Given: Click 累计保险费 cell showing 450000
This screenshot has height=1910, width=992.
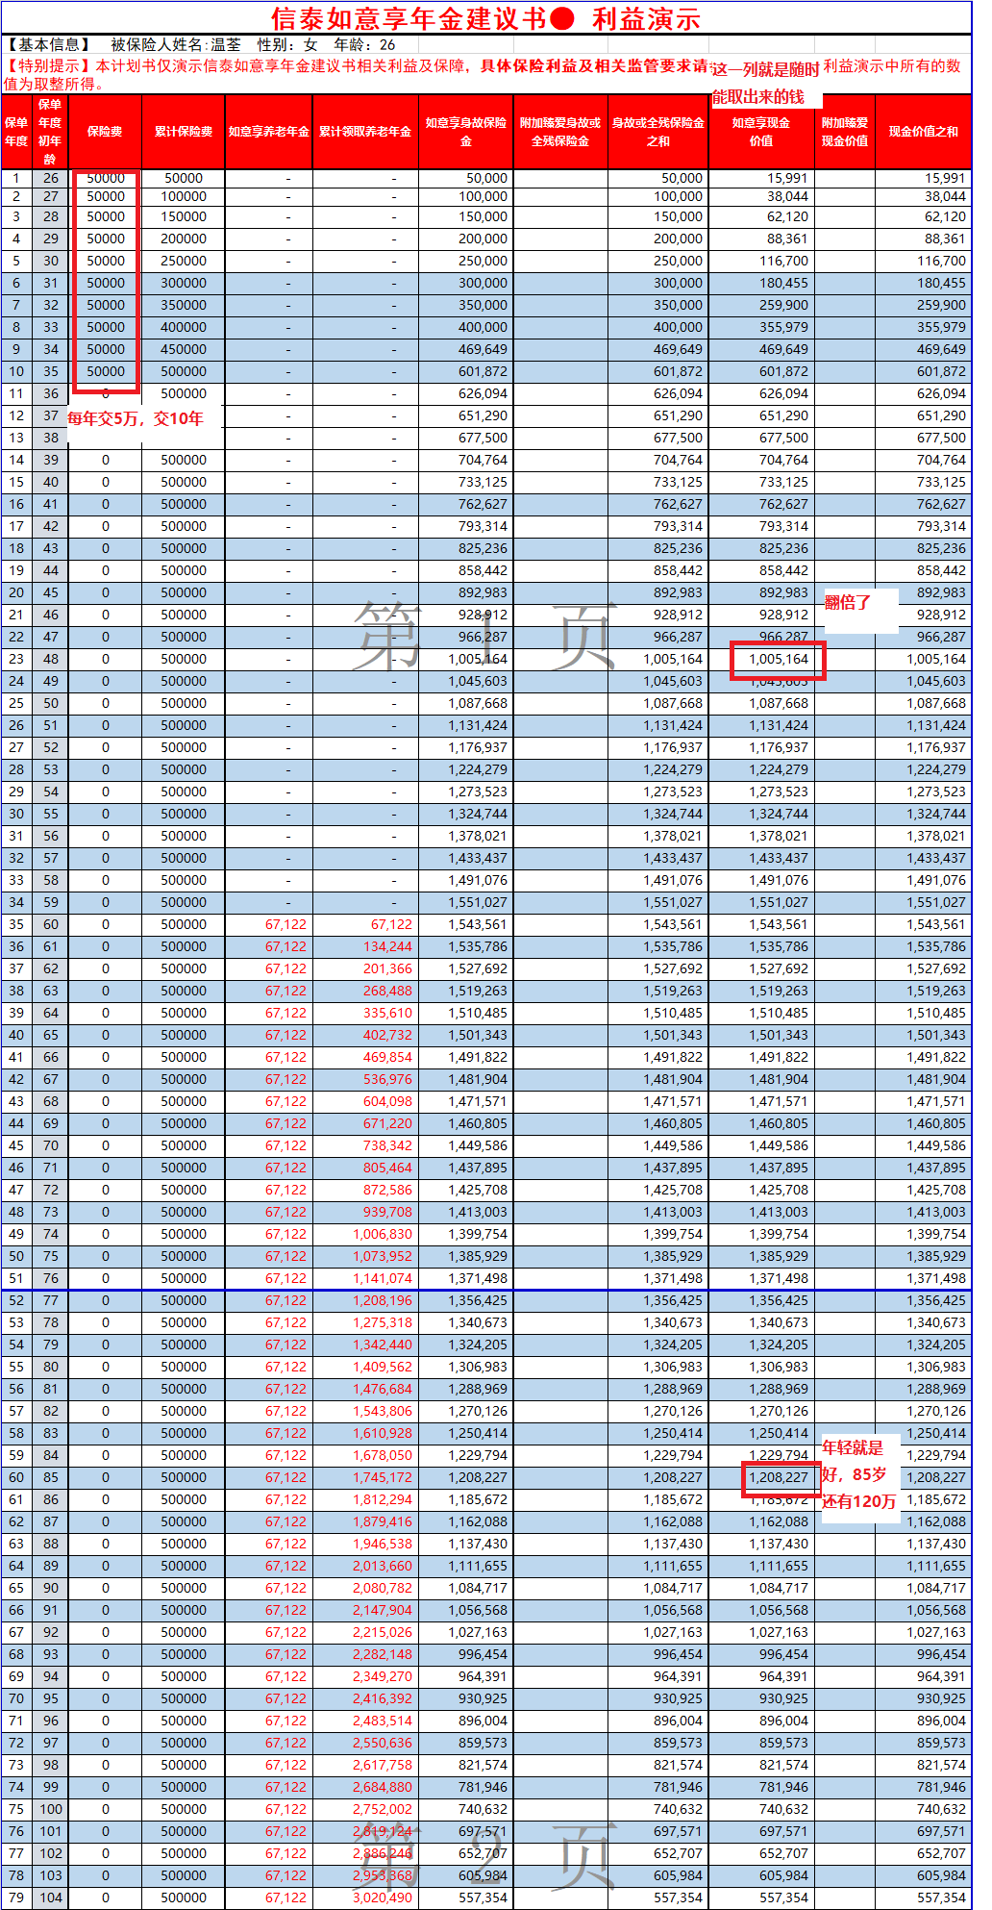Looking at the screenshot, I should 184,349.
